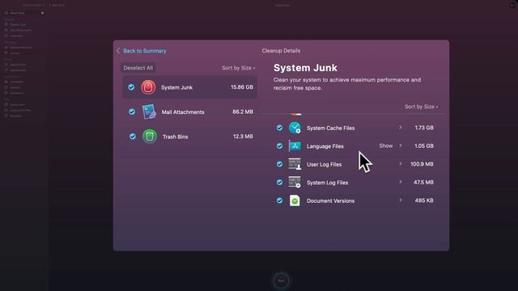Click the 15.86 GB size value
518x291 pixels.
point(242,87)
